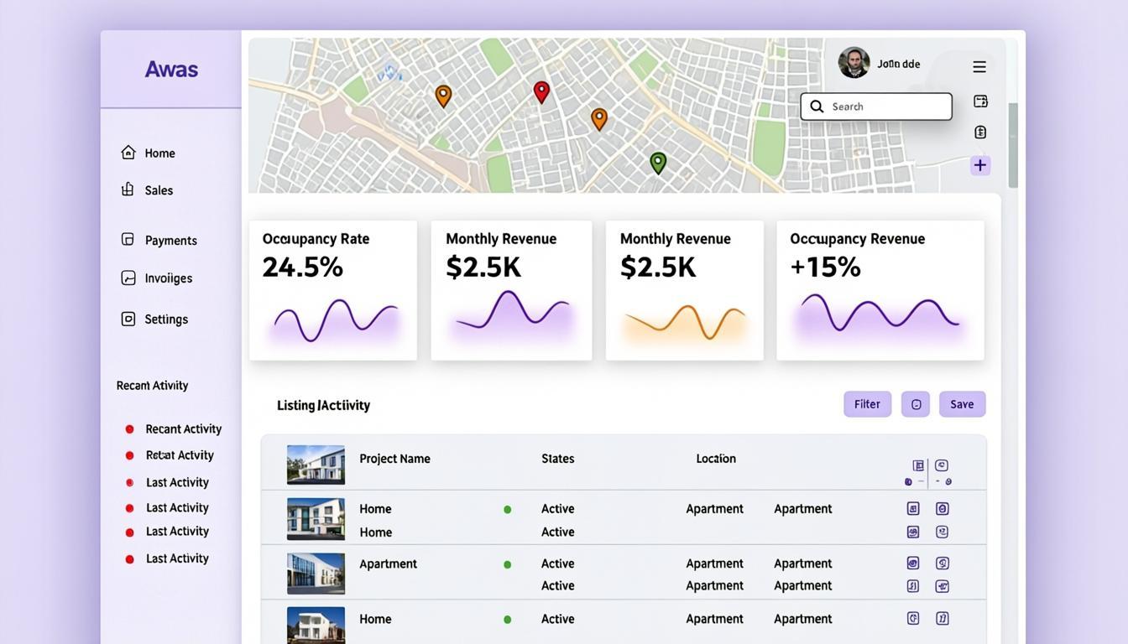Open the Awas logo
1128x644 pixels.
(171, 69)
